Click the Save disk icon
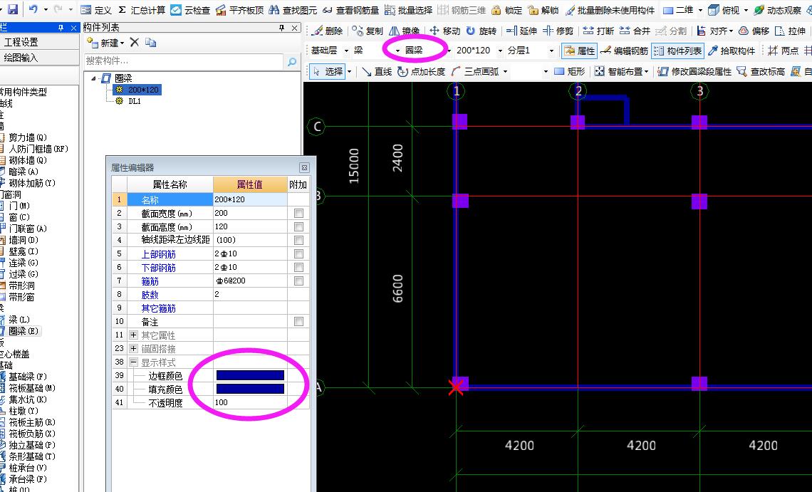 pyautogui.click(x=12, y=9)
